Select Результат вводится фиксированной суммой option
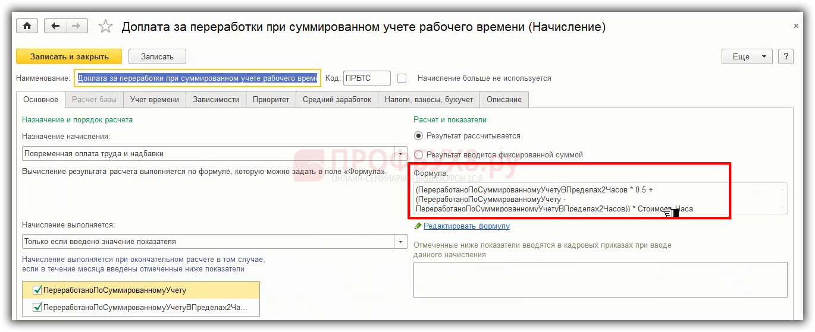This screenshot has height=332, width=815. [418, 154]
